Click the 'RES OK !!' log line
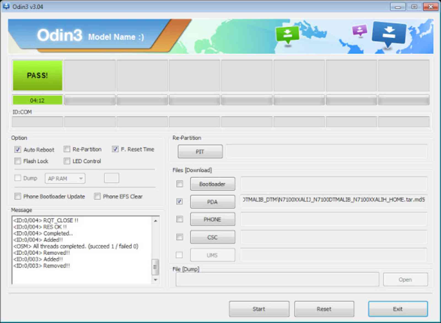The height and width of the screenshot is (323, 441). tap(40, 227)
